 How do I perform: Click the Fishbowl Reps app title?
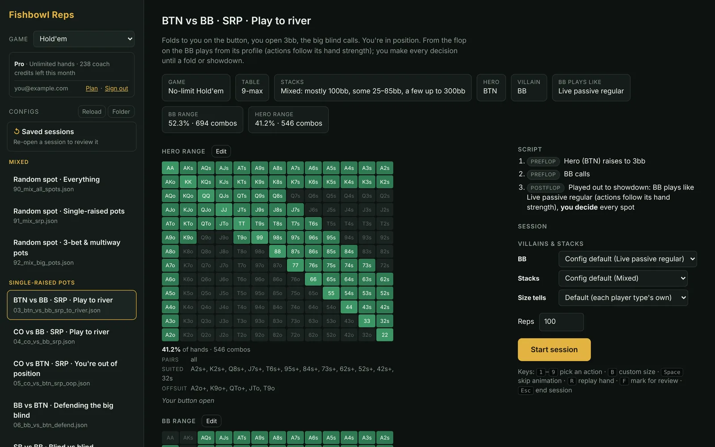(x=42, y=15)
